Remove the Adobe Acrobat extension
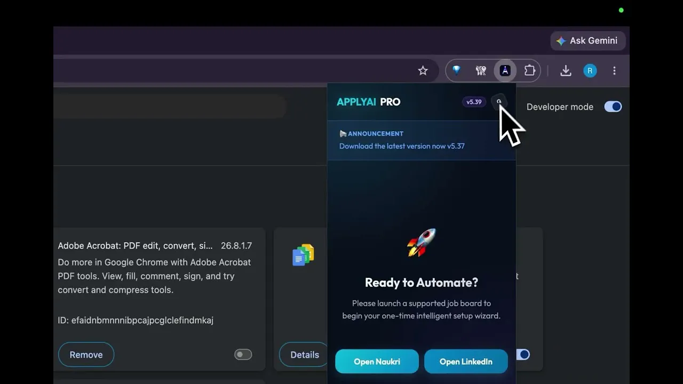Viewport: 683px width, 384px height. (x=86, y=355)
